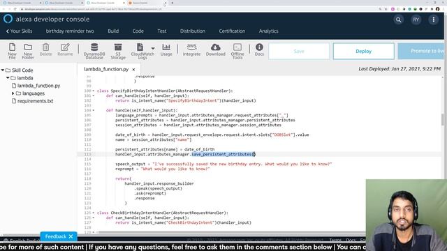Click the Deploy button

click(x=363, y=51)
